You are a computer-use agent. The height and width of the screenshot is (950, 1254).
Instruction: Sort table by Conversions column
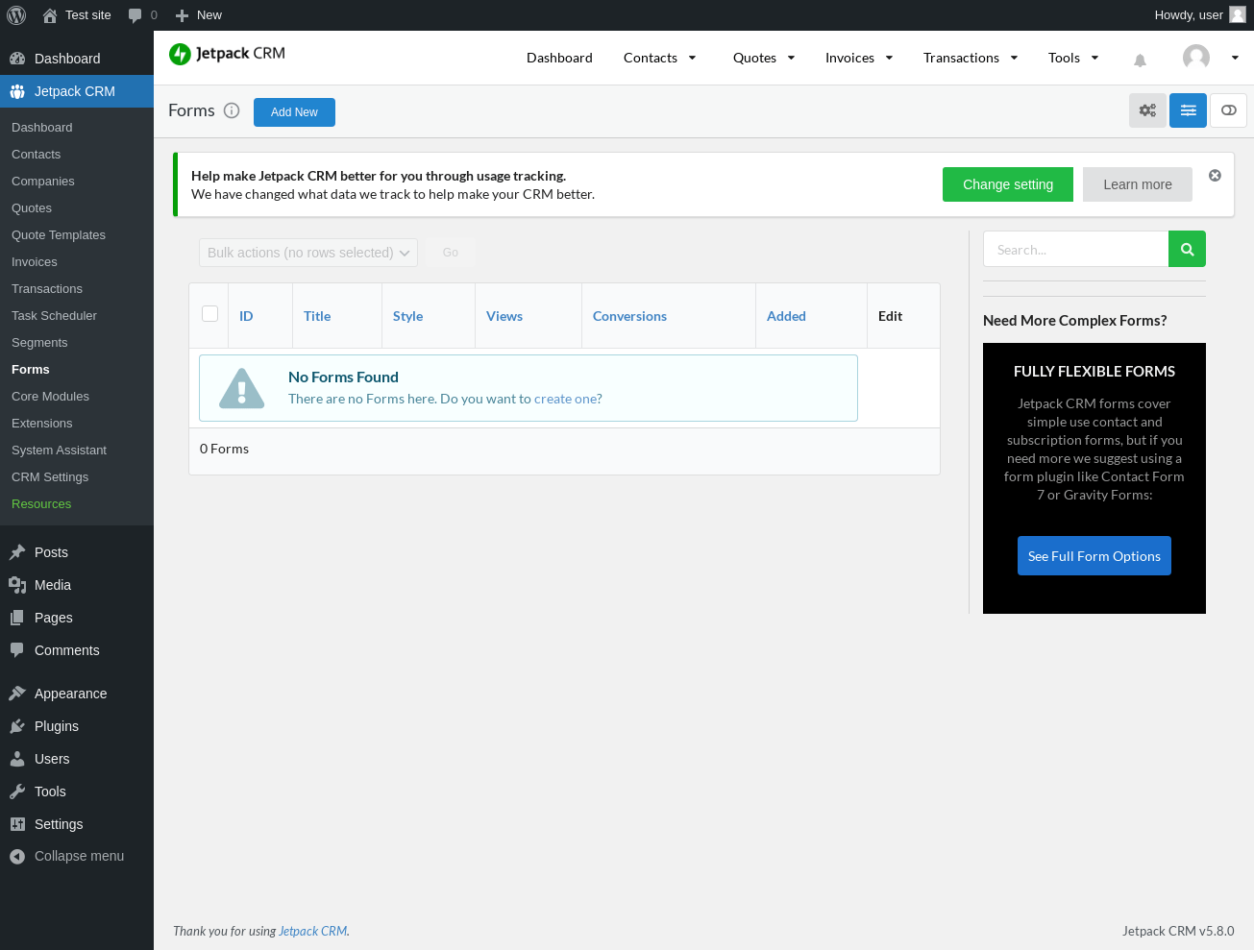(x=629, y=316)
